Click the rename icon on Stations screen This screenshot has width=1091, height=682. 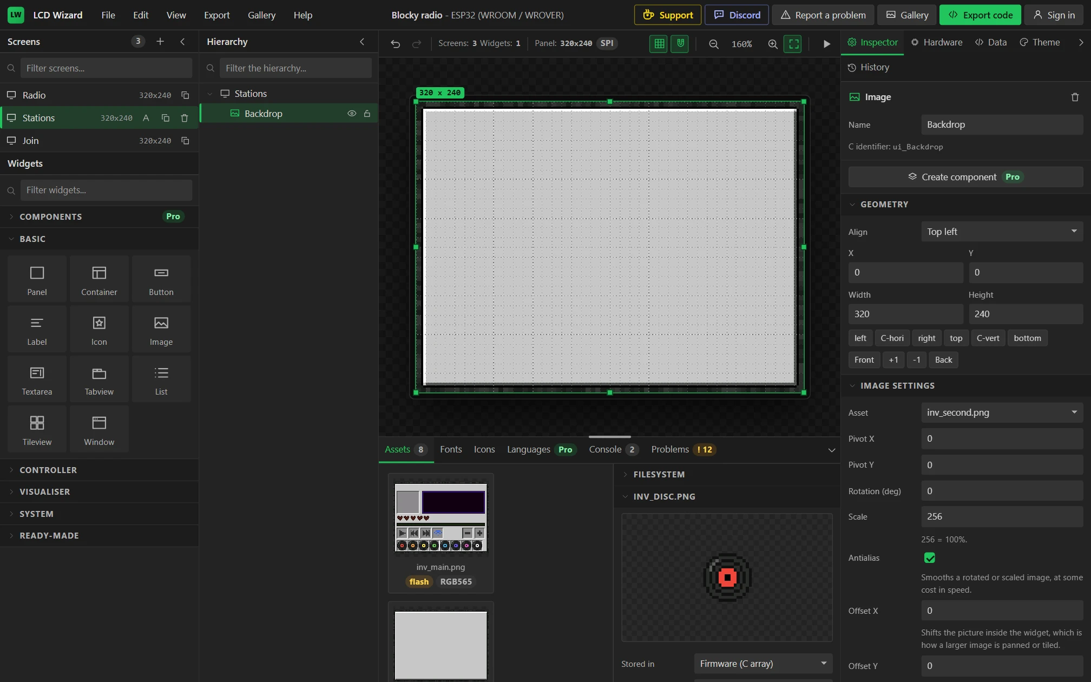pos(146,117)
